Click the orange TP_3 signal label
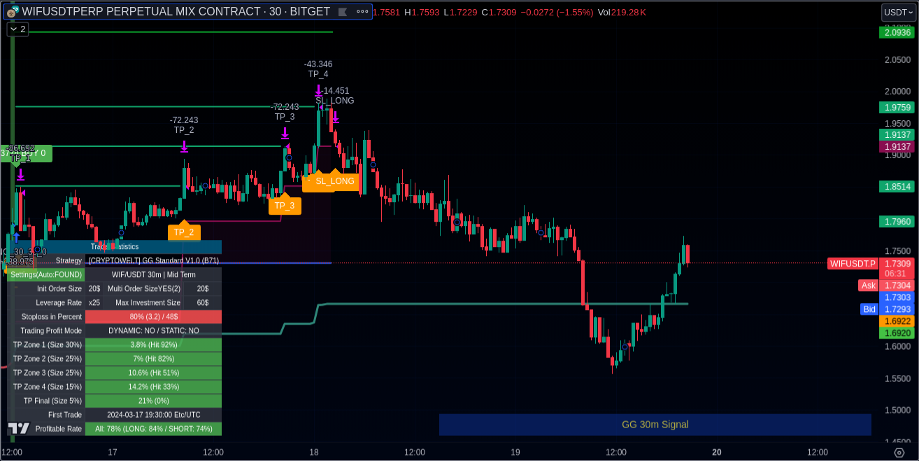 tap(284, 206)
